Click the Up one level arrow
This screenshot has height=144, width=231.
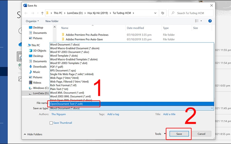point(42,13)
